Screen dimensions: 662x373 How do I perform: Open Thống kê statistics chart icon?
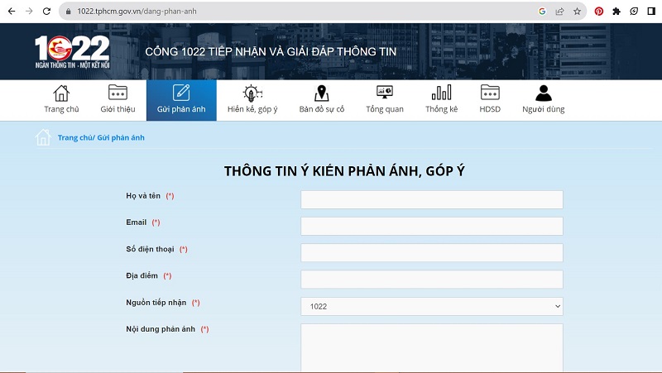[x=441, y=93]
